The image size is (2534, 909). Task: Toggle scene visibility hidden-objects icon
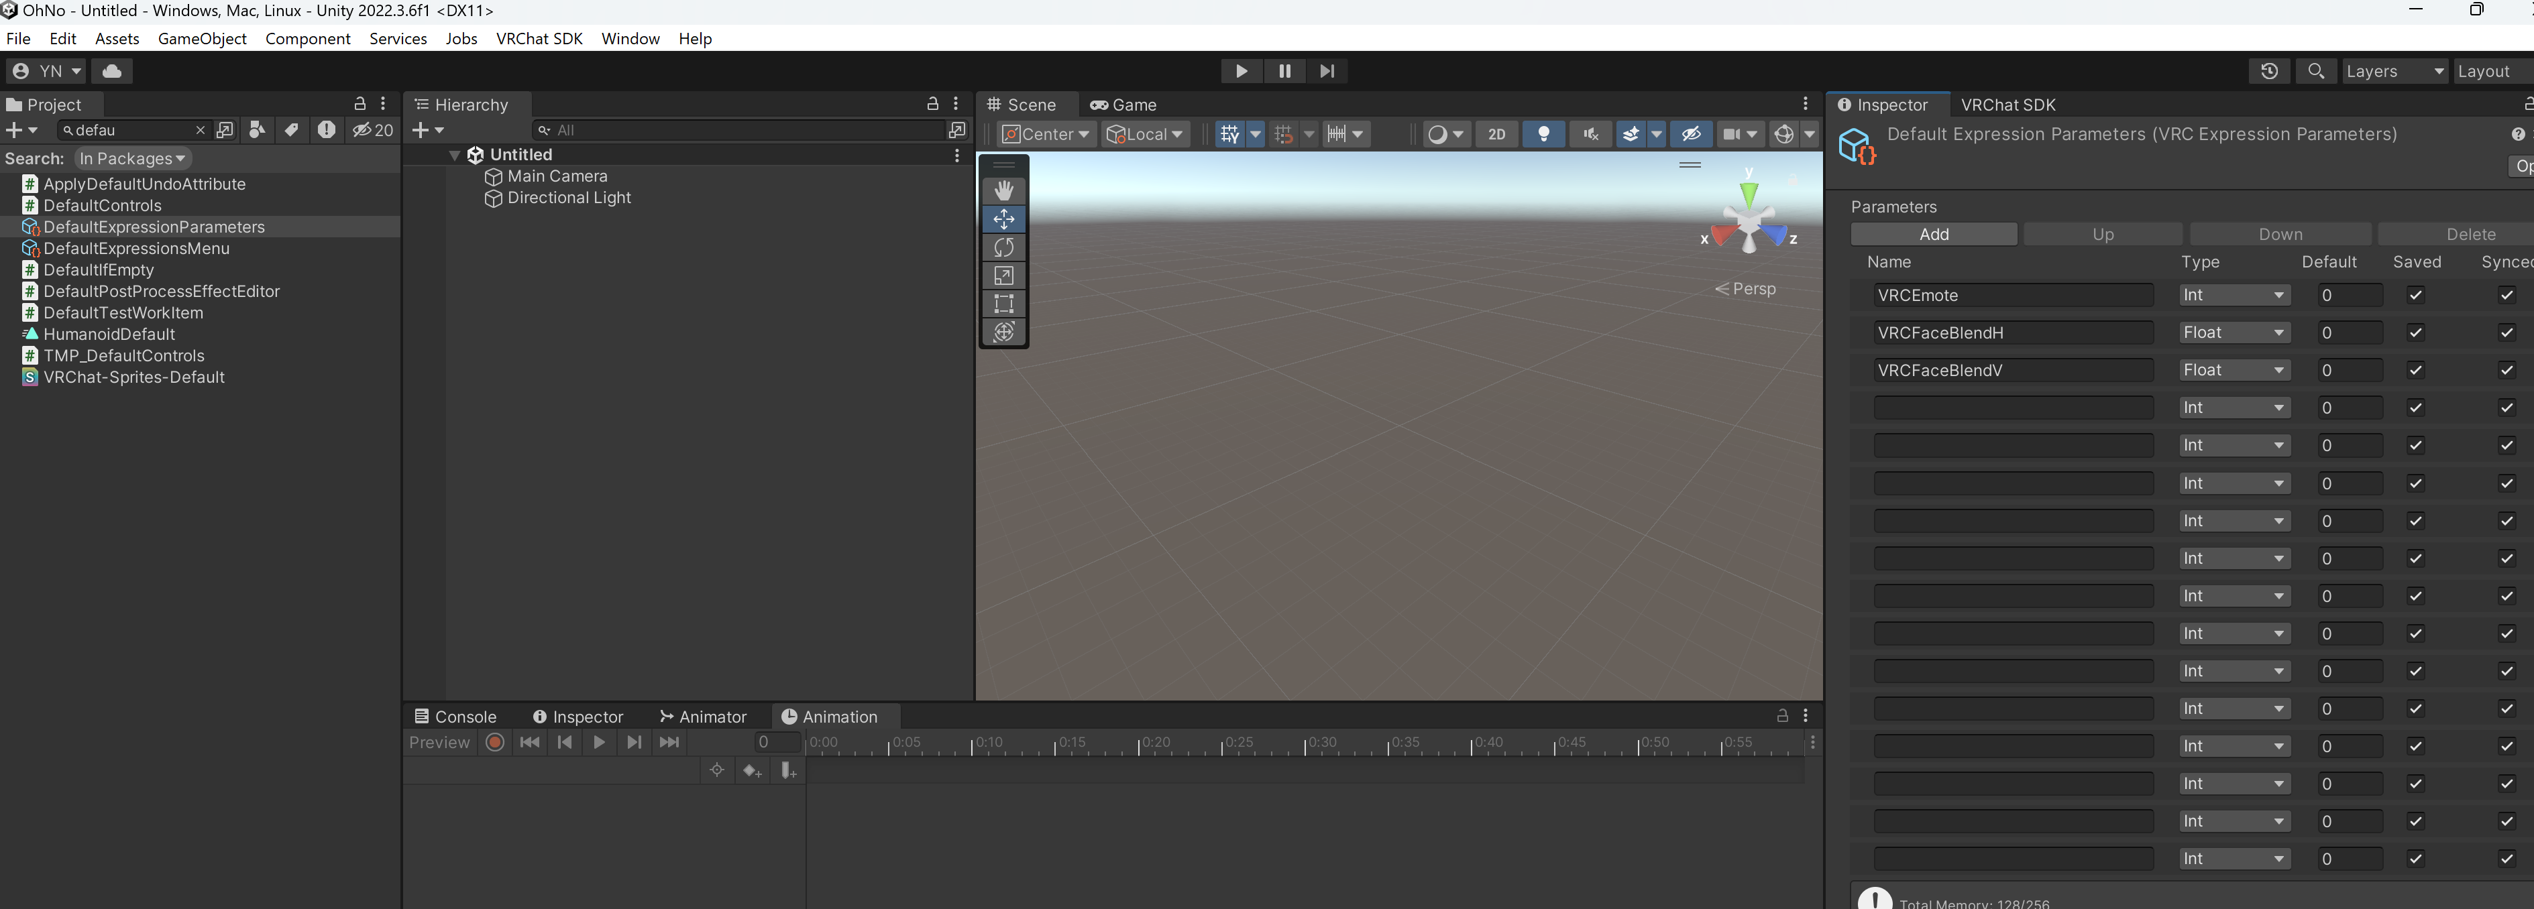pos(1691,133)
